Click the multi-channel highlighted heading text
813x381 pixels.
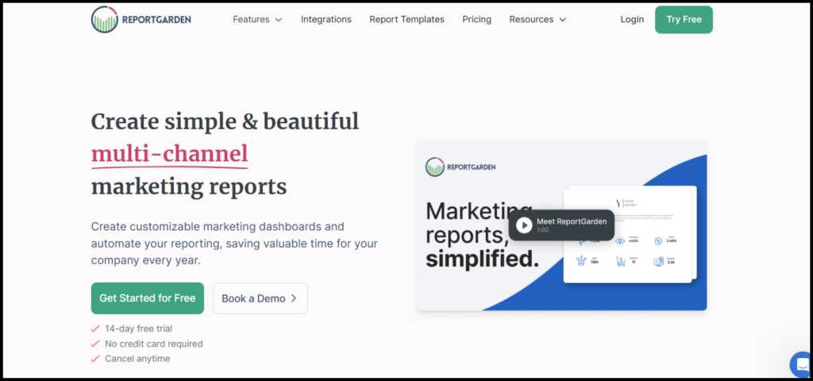170,153
